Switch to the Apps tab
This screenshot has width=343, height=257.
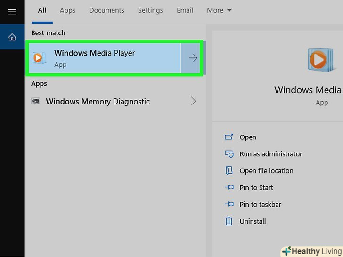(x=67, y=10)
